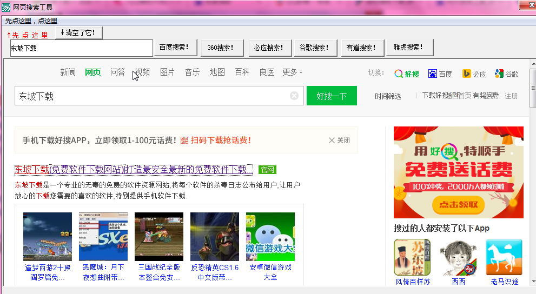536x294 pixels.
Task: Open the 反恐精英CS1.6中文版 link
Action: (x=215, y=272)
